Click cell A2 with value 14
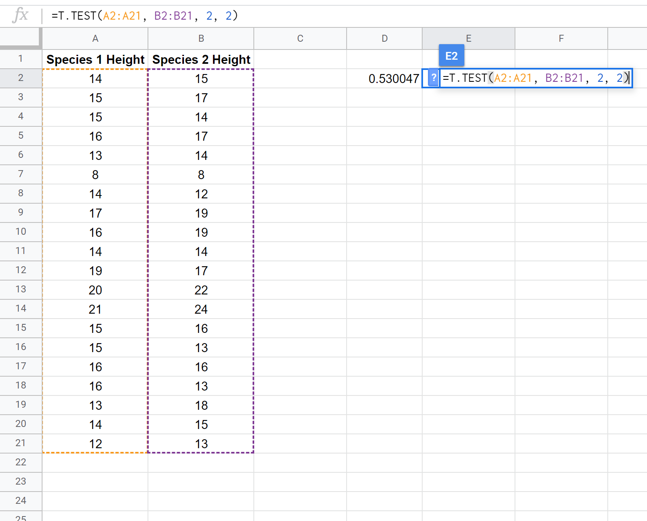The image size is (647, 521). [x=95, y=78]
